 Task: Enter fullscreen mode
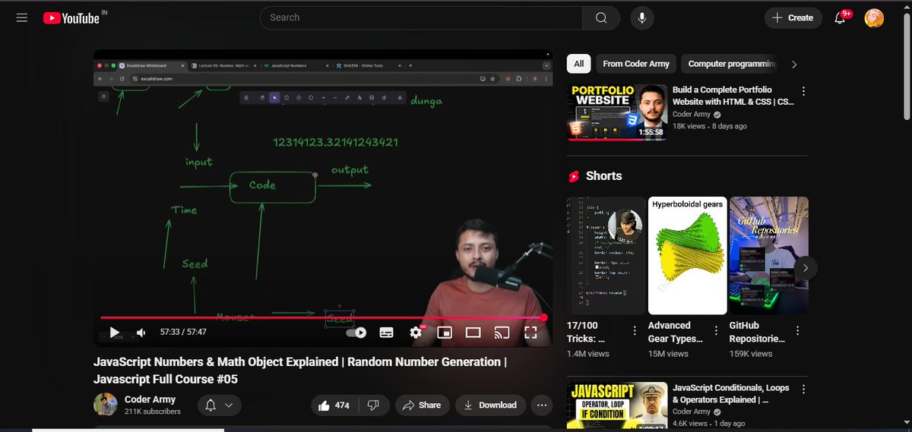[x=530, y=333]
